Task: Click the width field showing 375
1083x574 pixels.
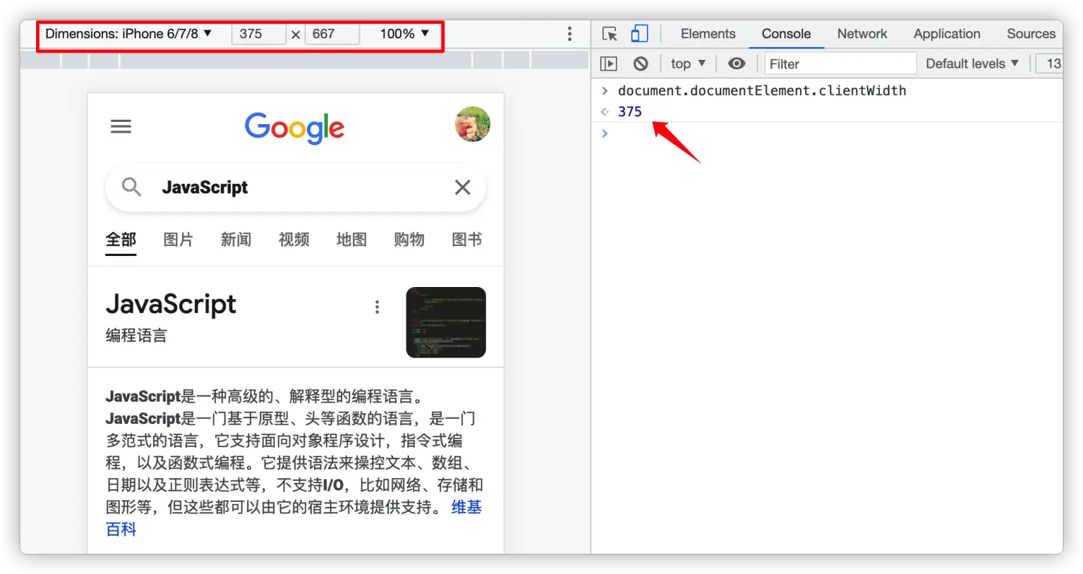Action: pos(258,34)
